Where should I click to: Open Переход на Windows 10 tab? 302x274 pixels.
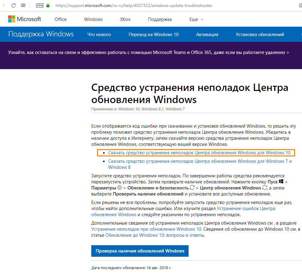[153, 35]
